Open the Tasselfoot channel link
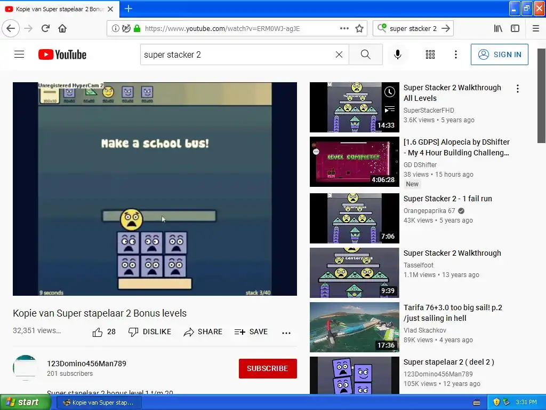The height and width of the screenshot is (410, 546). click(x=418, y=265)
